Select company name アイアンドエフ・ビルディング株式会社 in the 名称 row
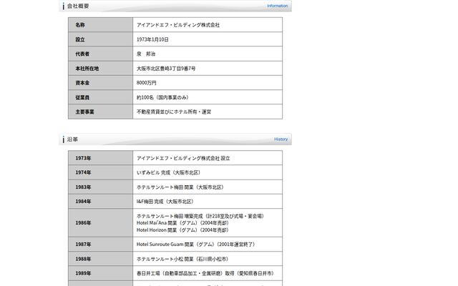 (178, 25)
